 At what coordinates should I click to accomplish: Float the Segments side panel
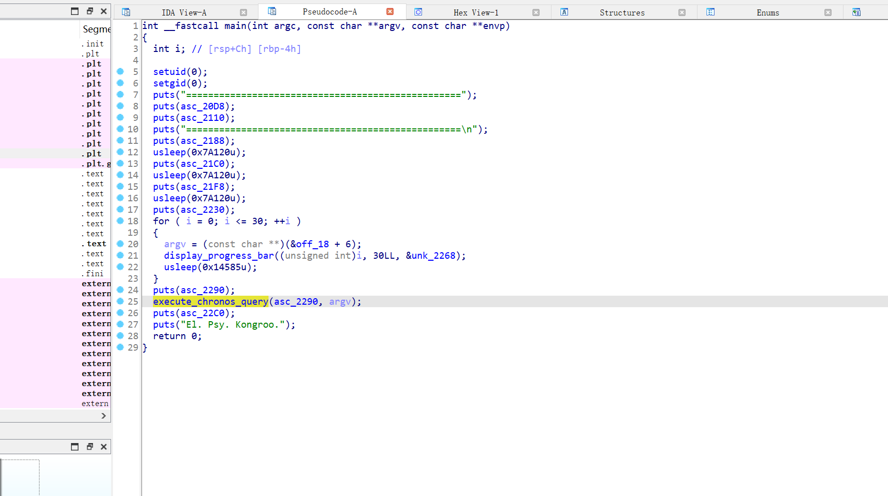(90, 11)
